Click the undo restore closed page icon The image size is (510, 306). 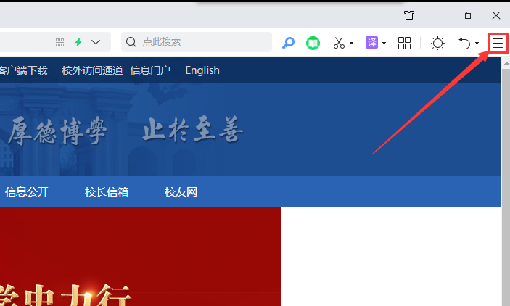464,44
